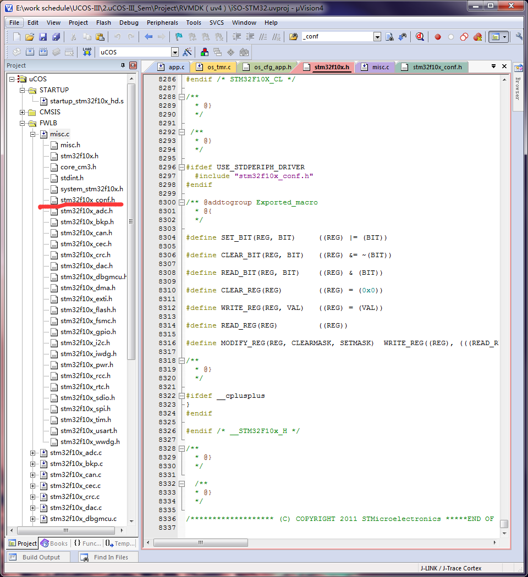This screenshot has height=577, width=528.
Task: Open the Peripherals menu
Action: tap(162, 23)
